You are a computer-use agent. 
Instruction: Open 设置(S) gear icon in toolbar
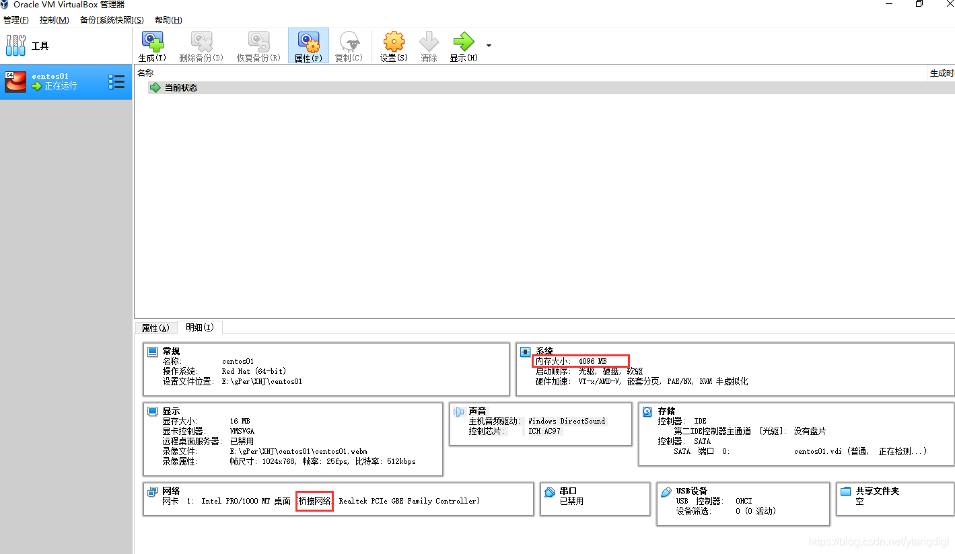coord(394,42)
